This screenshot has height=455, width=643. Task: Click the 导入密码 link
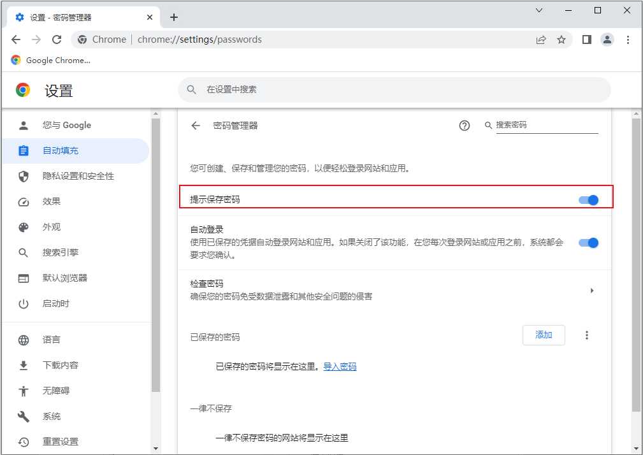click(340, 366)
